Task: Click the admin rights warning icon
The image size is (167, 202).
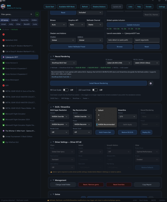Action: [x=51, y=172]
